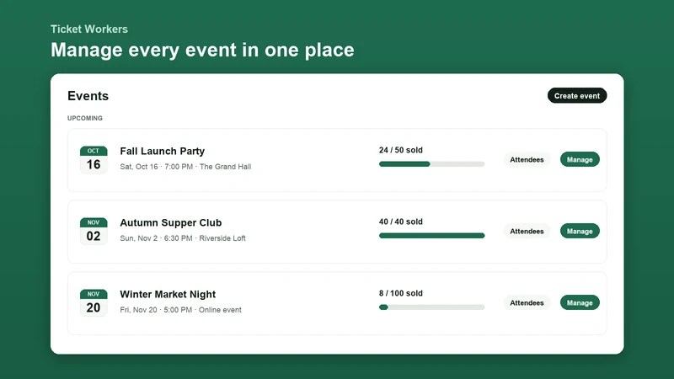Click the Ticket Workers brand label
This screenshot has height=379, width=674.
[89, 29]
